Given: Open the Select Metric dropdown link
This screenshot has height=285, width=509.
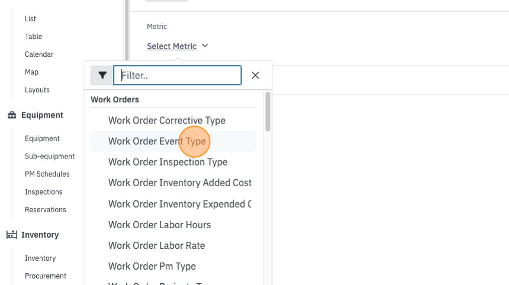Looking at the screenshot, I should [x=172, y=46].
